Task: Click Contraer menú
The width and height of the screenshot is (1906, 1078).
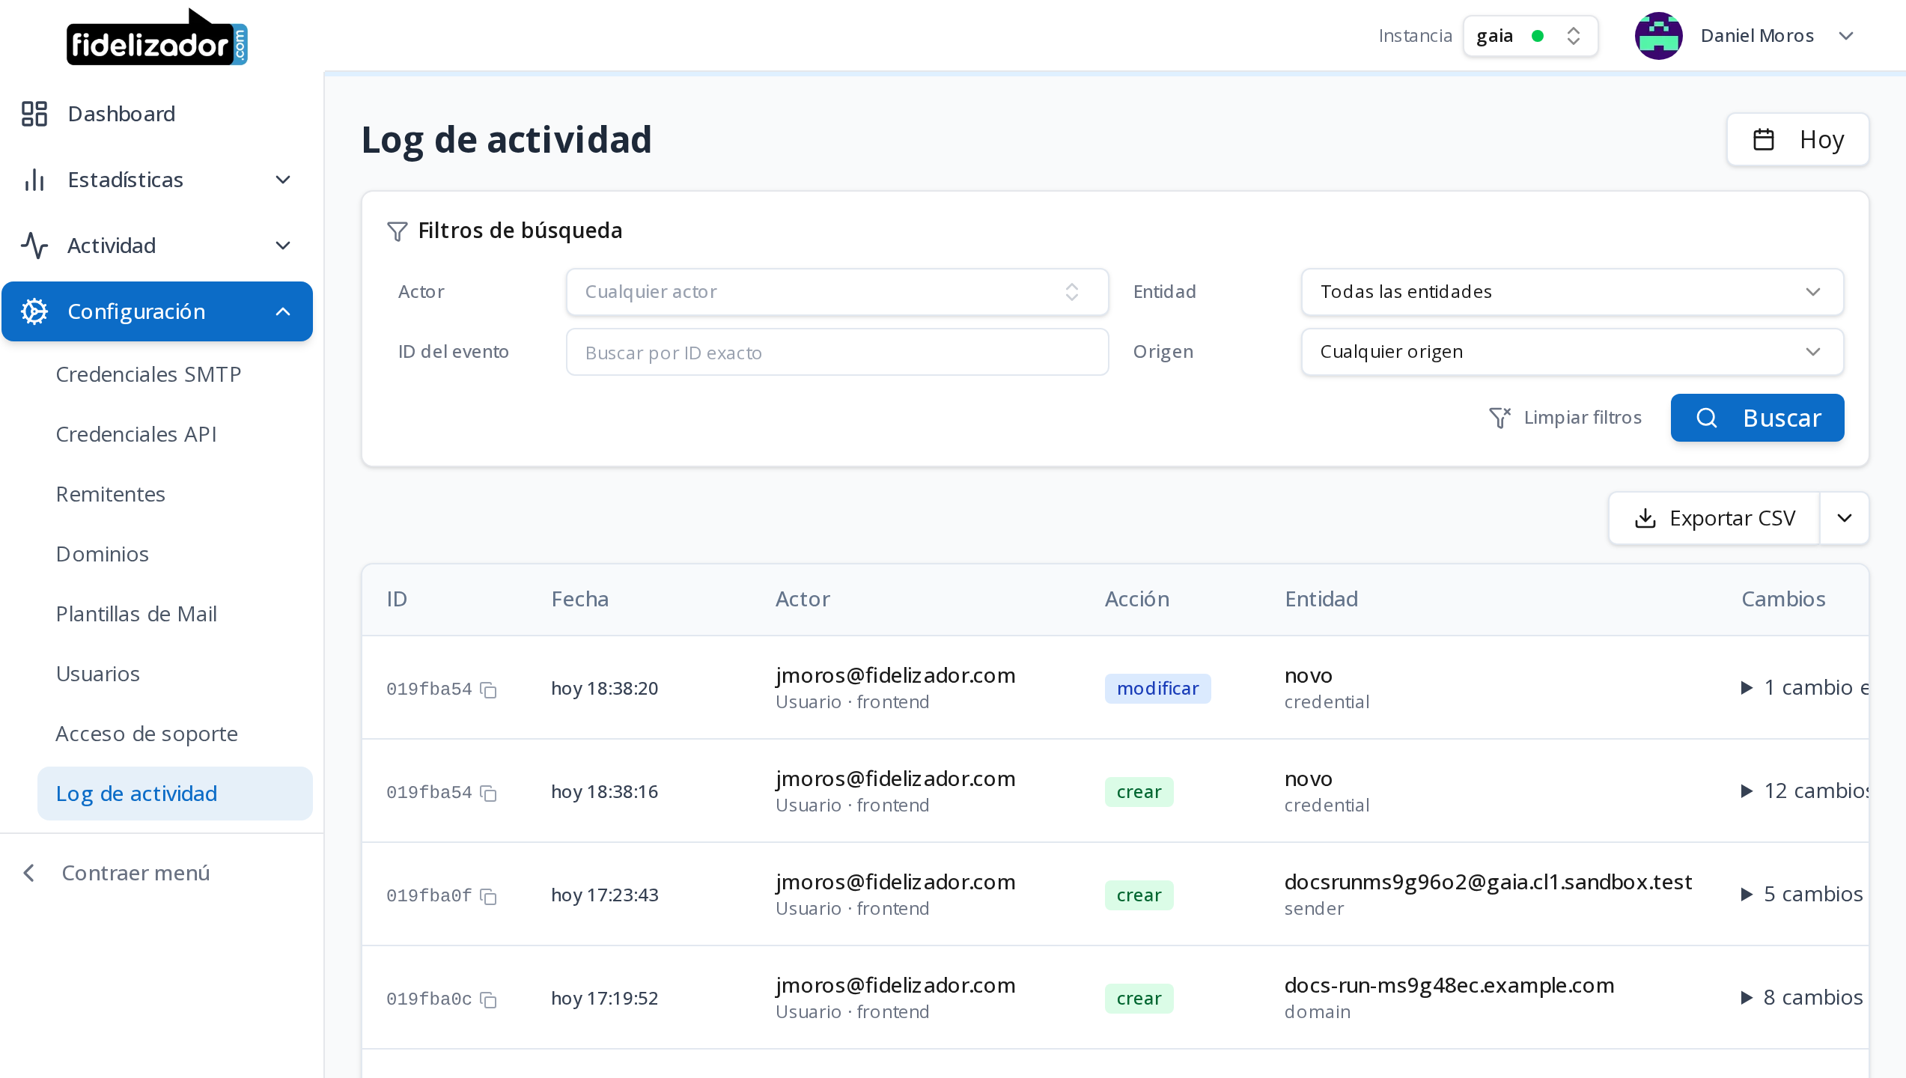Action: click(116, 873)
